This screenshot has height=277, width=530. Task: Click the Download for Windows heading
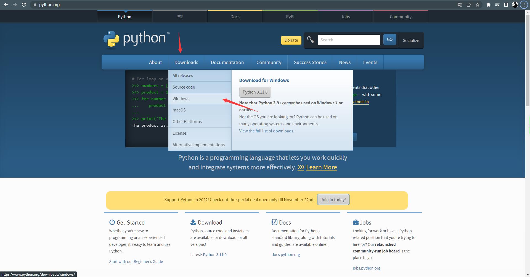click(264, 80)
